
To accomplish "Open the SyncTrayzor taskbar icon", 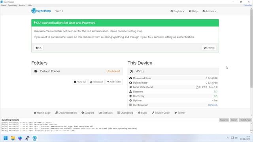I will pyautogui.click(x=34, y=138).
